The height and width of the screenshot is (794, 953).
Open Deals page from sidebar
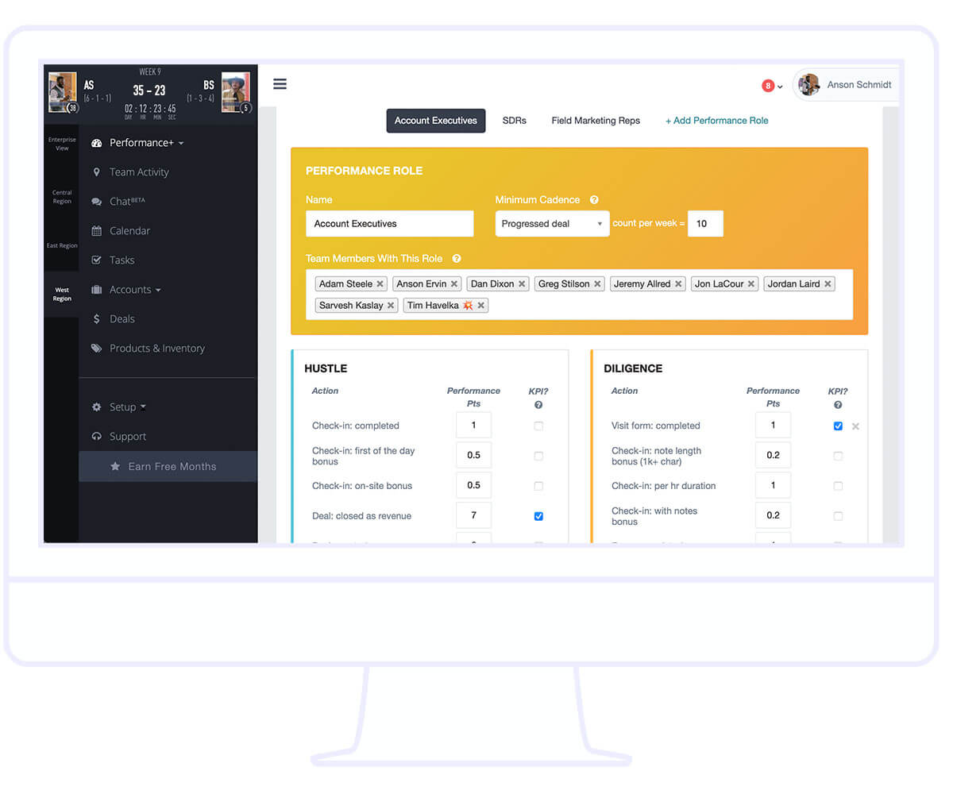122,319
